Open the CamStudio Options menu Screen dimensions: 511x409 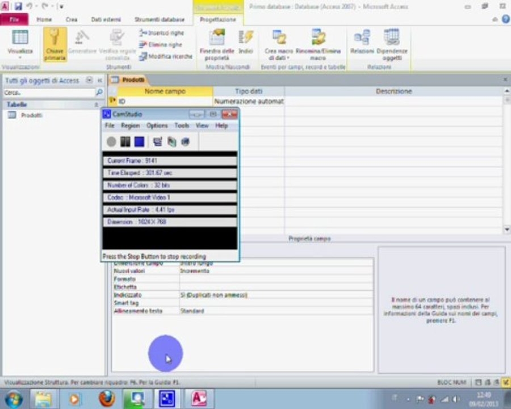pos(157,126)
